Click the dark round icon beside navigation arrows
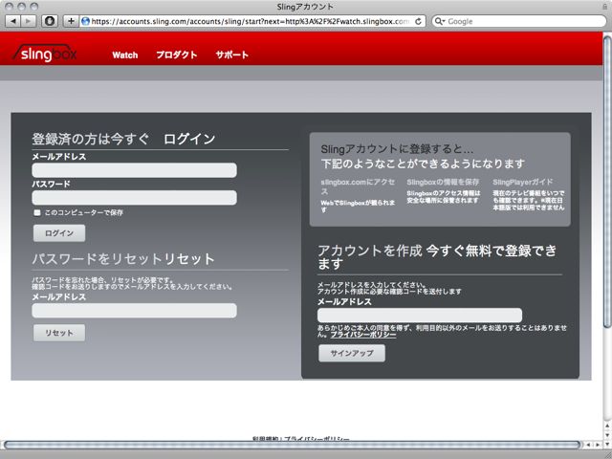612x459 pixels. [x=50, y=21]
